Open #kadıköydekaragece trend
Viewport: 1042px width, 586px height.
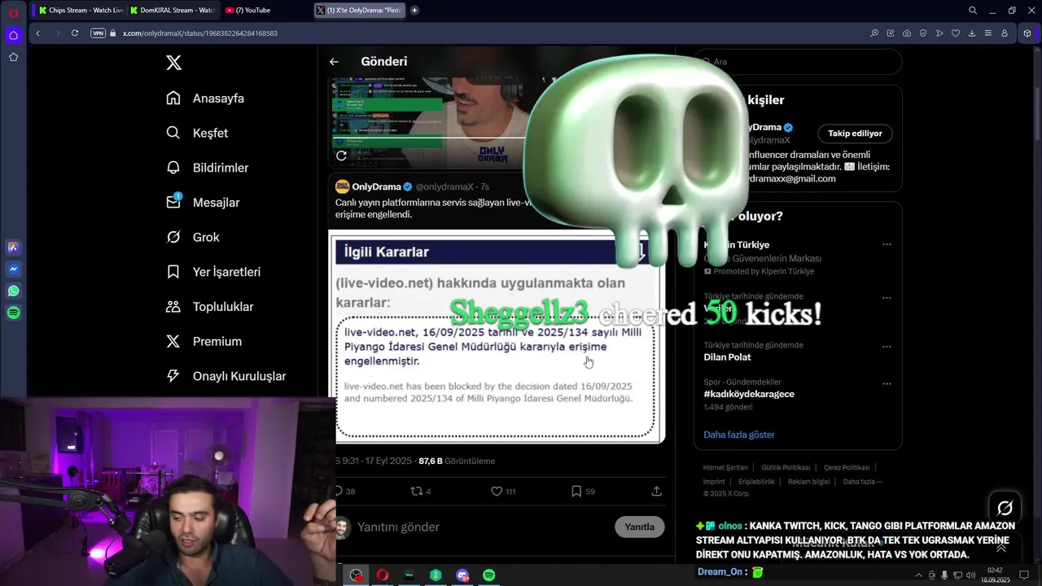coord(749,394)
